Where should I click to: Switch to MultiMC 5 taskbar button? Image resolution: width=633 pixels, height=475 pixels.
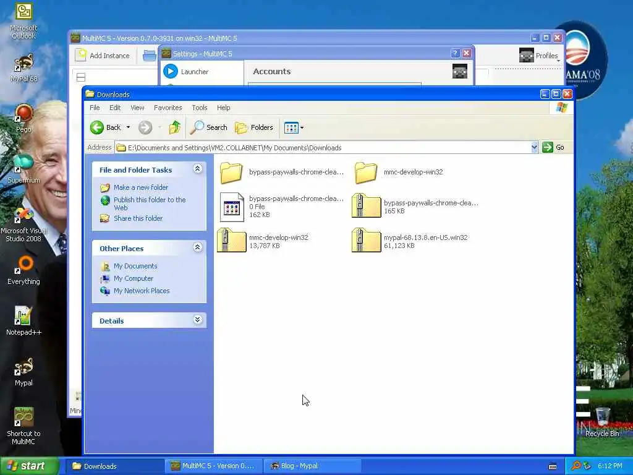(x=213, y=466)
